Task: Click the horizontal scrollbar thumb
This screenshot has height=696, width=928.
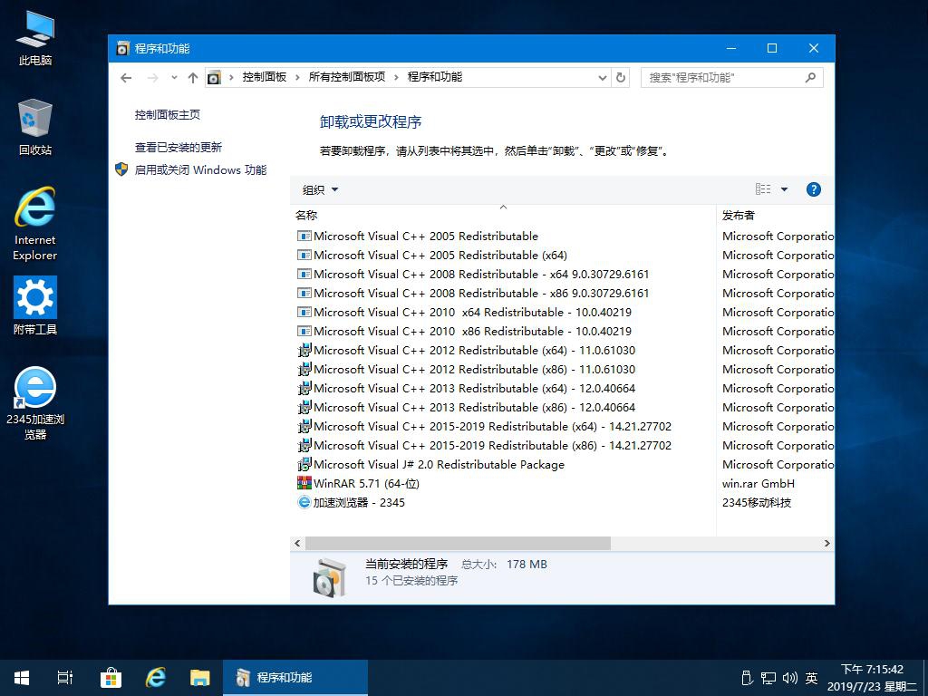Action: tap(458, 543)
